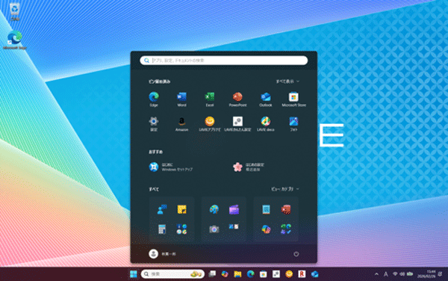The height and width of the screenshot is (281, 448).
Task: Open the purple Clipchamp icon in second folder
Action: tap(234, 209)
